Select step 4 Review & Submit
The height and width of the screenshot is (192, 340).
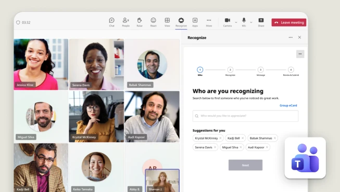(291, 72)
